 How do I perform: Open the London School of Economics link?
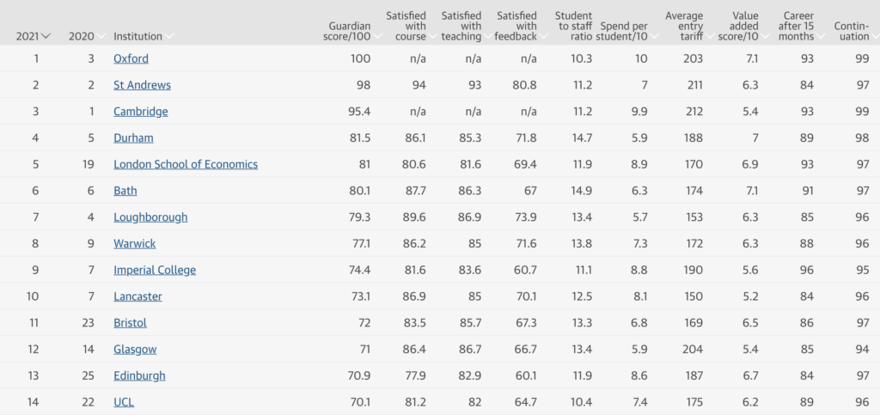click(x=186, y=164)
